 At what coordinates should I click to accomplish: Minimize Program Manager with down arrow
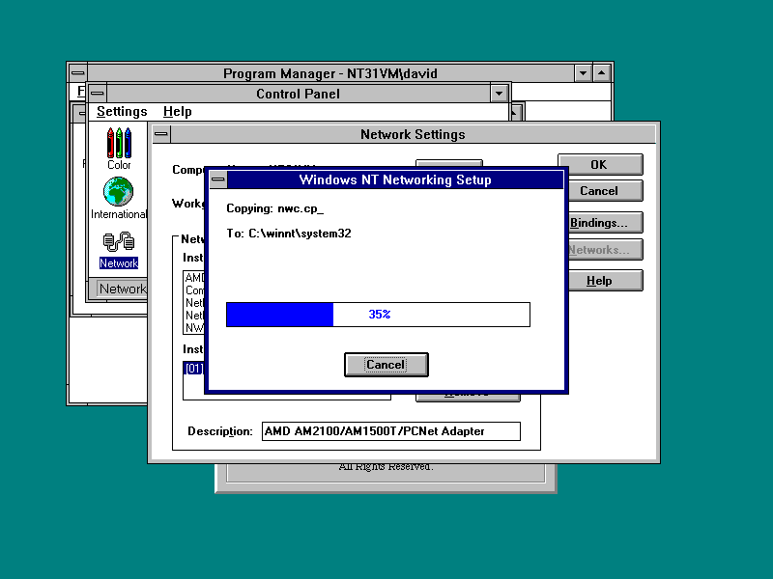583,73
